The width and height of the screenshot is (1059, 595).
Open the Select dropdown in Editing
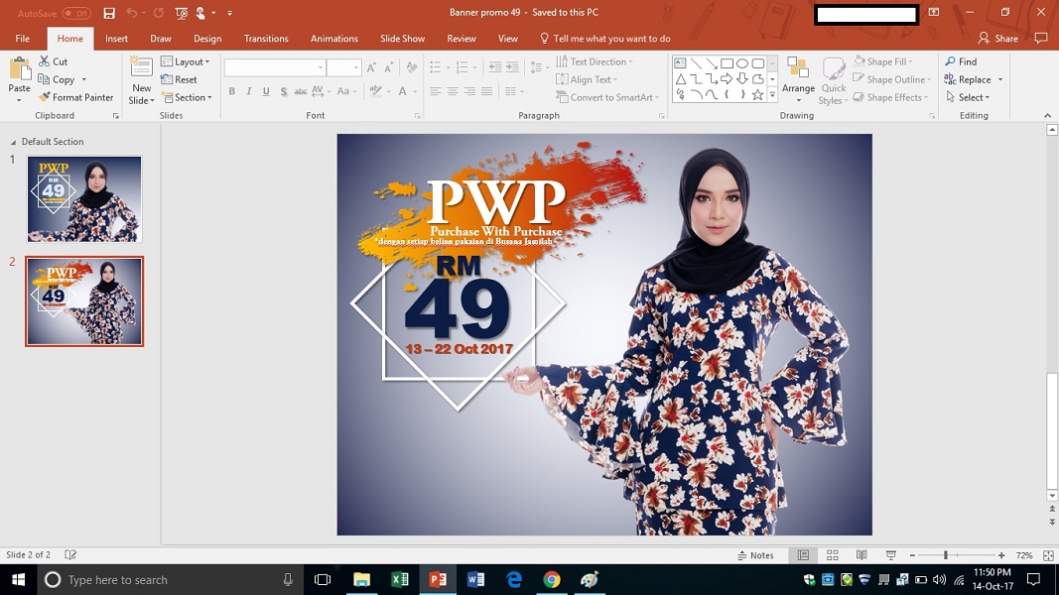[x=968, y=97]
